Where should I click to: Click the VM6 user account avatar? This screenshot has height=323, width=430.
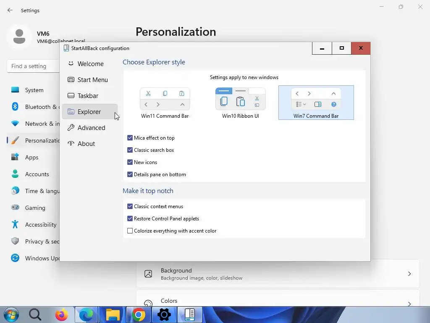[x=19, y=37]
